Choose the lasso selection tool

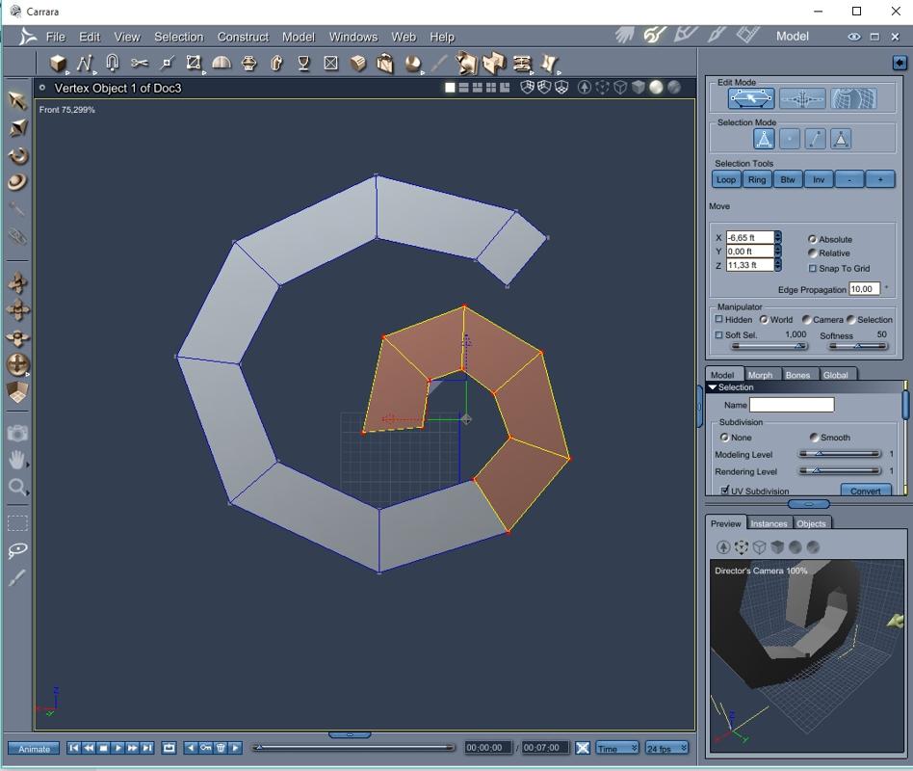pyautogui.click(x=17, y=550)
